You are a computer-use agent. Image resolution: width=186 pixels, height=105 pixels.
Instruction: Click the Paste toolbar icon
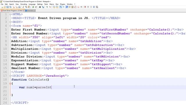point(29,7)
